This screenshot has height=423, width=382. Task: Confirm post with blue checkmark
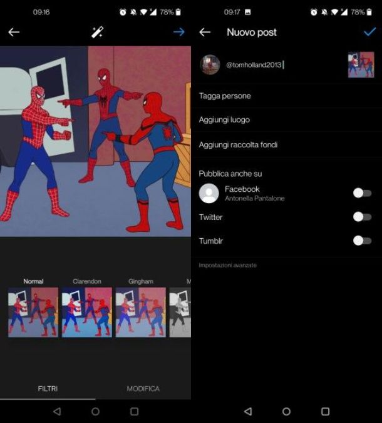click(369, 32)
